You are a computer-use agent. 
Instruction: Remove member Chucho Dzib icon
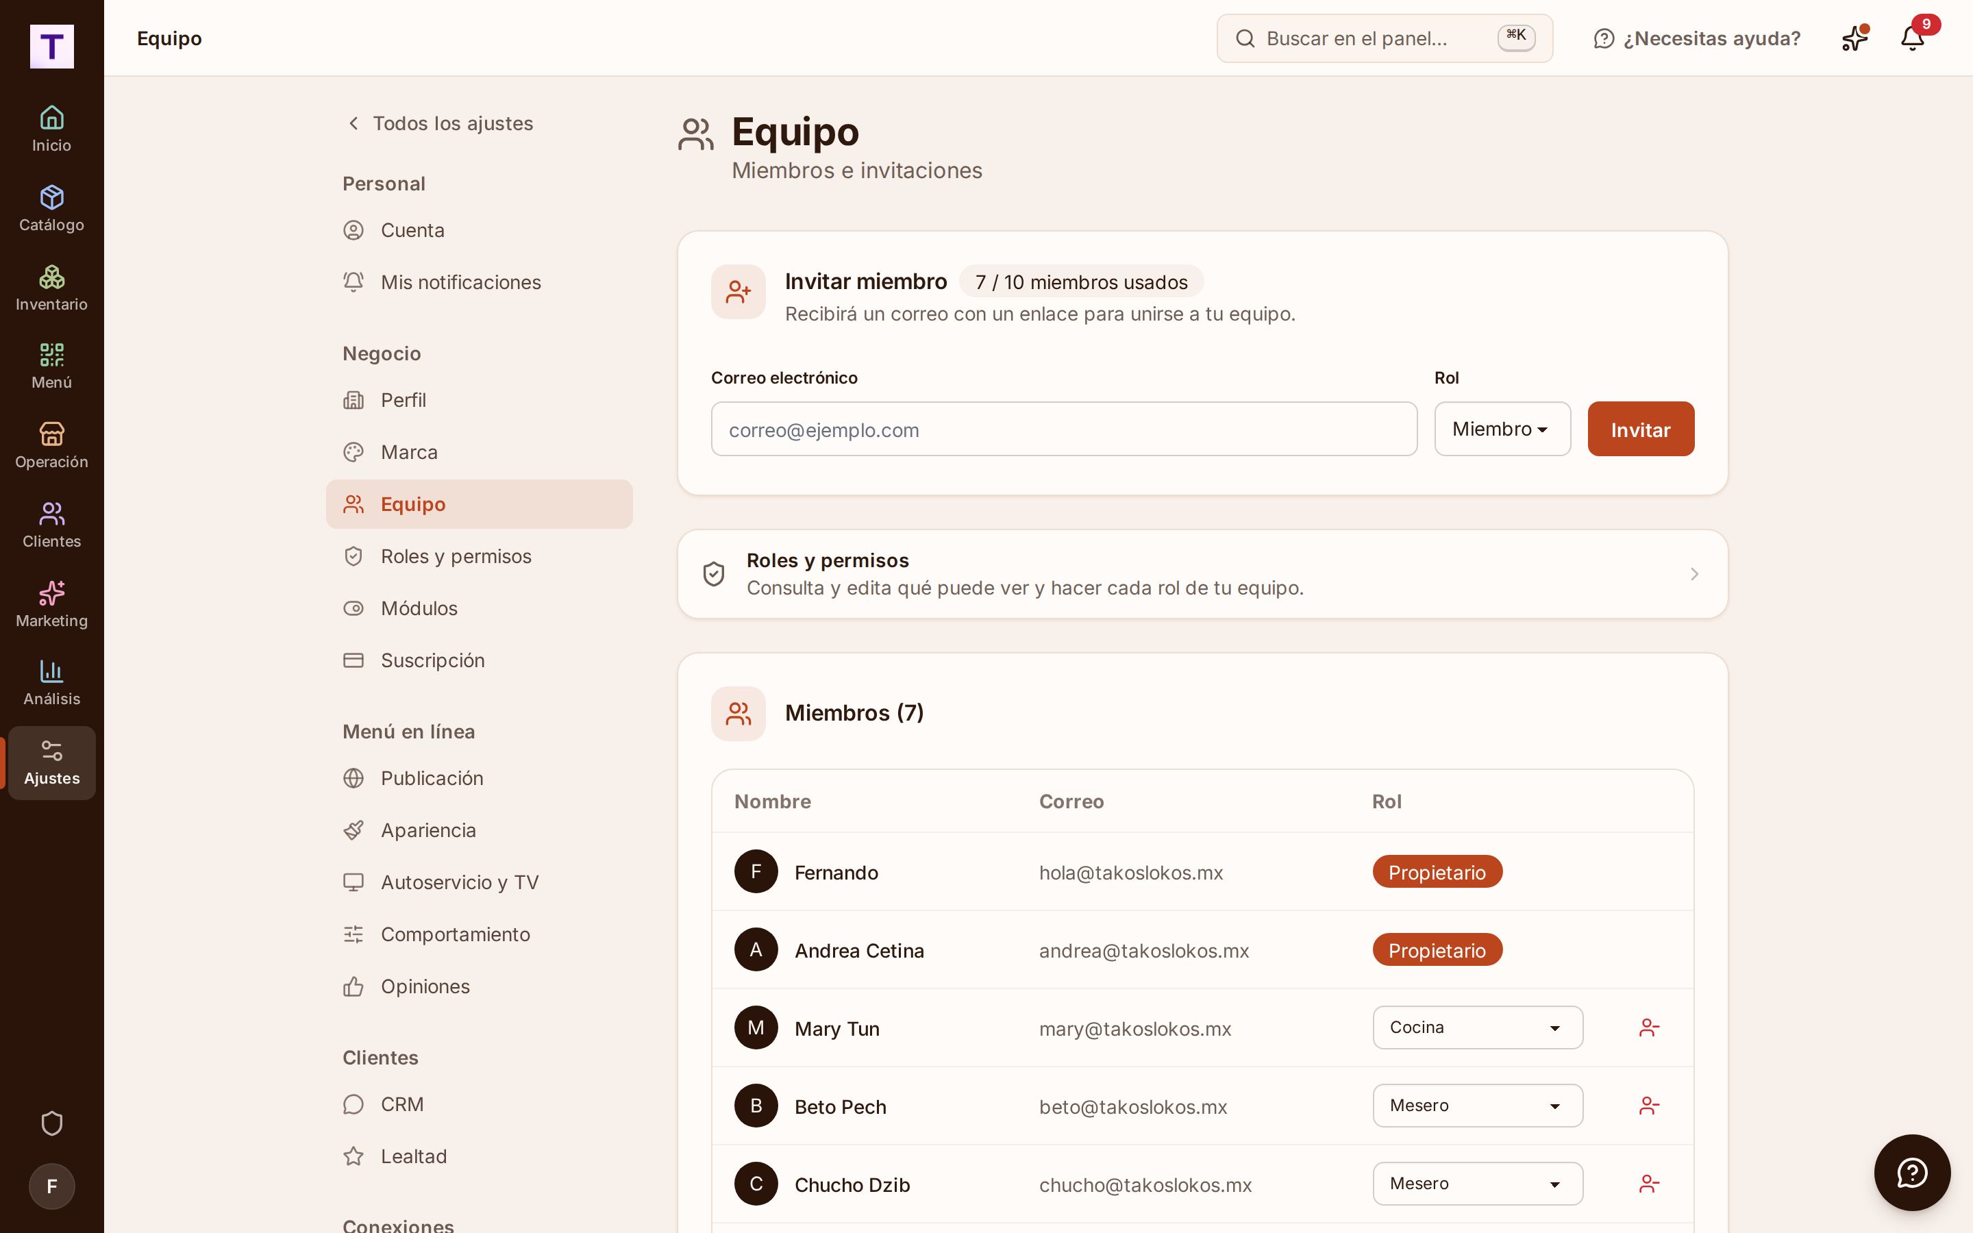[x=1648, y=1184]
